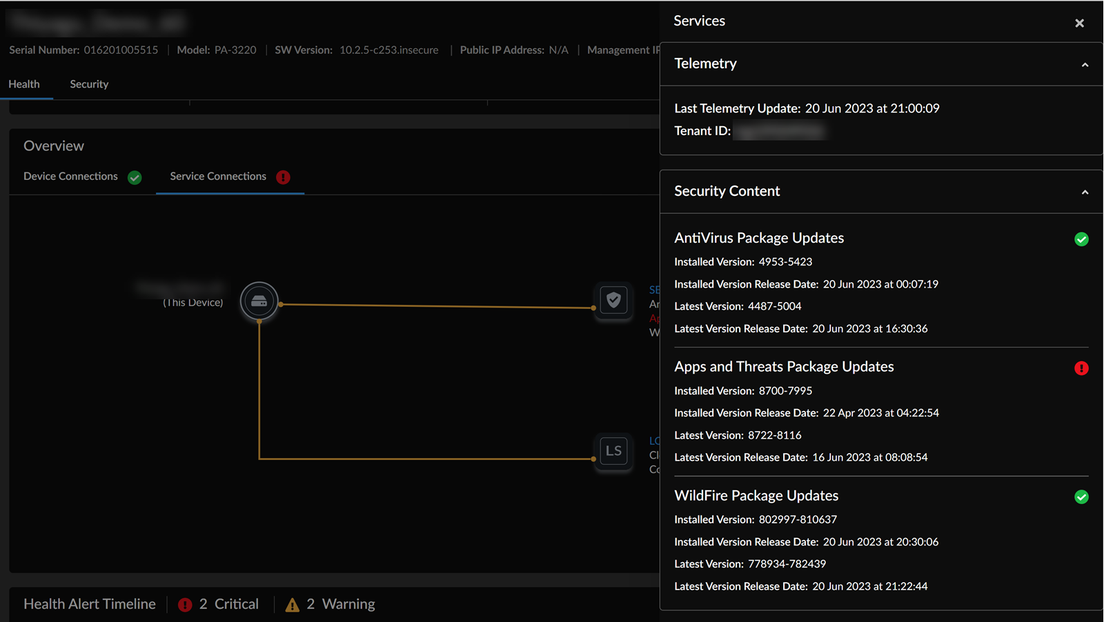The image size is (1104, 622).
Task: Click the WildFire green check status icon
Action: (1081, 497)
